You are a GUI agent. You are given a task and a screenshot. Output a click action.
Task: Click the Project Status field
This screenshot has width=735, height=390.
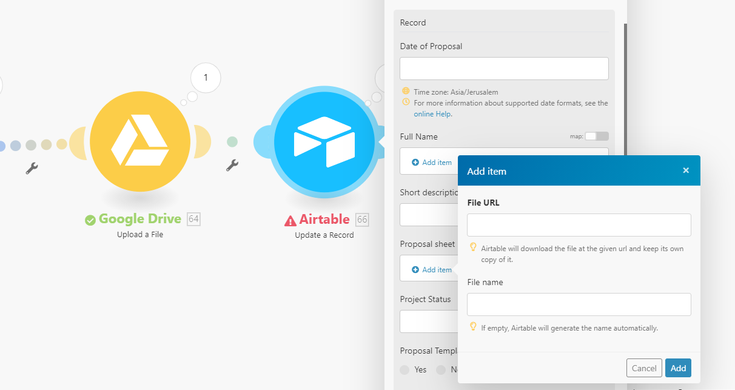click(x=429, y=321)
